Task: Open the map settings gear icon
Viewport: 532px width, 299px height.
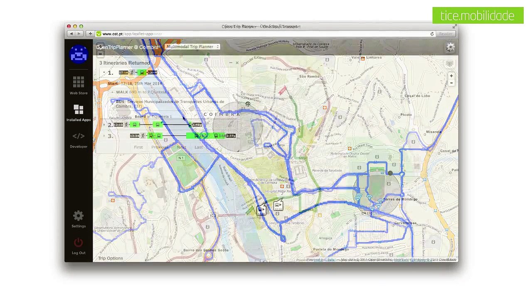Action: [x=450, y=47]
